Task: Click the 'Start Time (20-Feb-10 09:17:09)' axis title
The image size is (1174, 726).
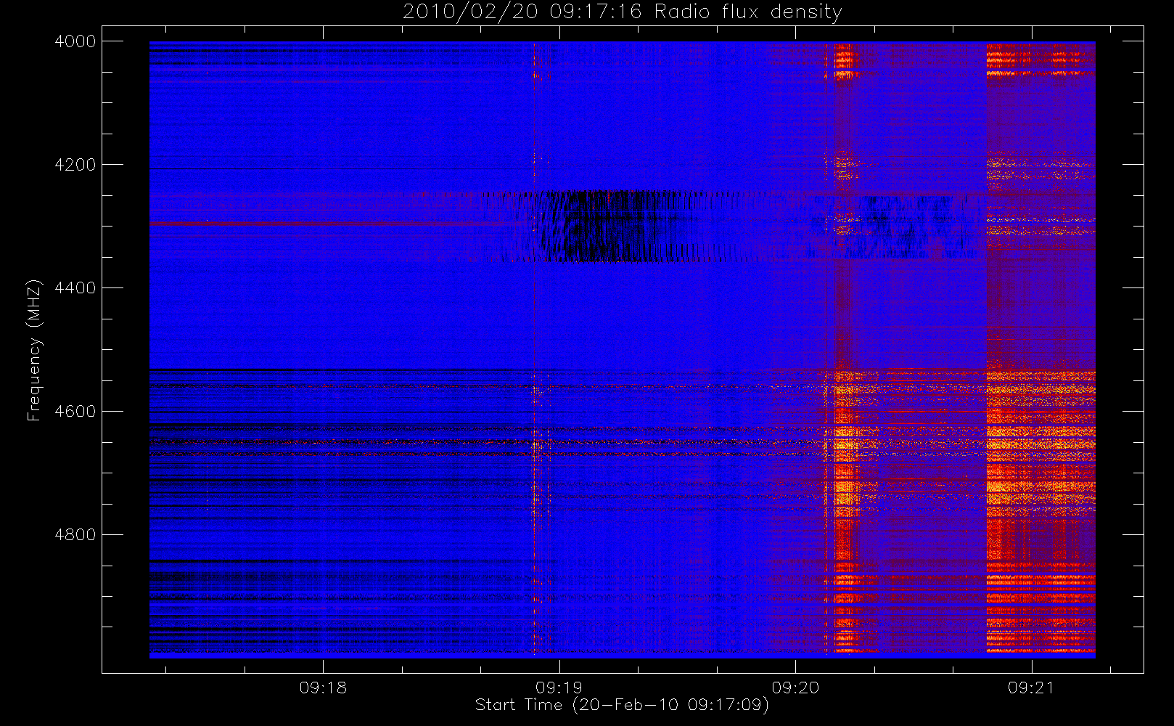Action: tap(622, 705)
